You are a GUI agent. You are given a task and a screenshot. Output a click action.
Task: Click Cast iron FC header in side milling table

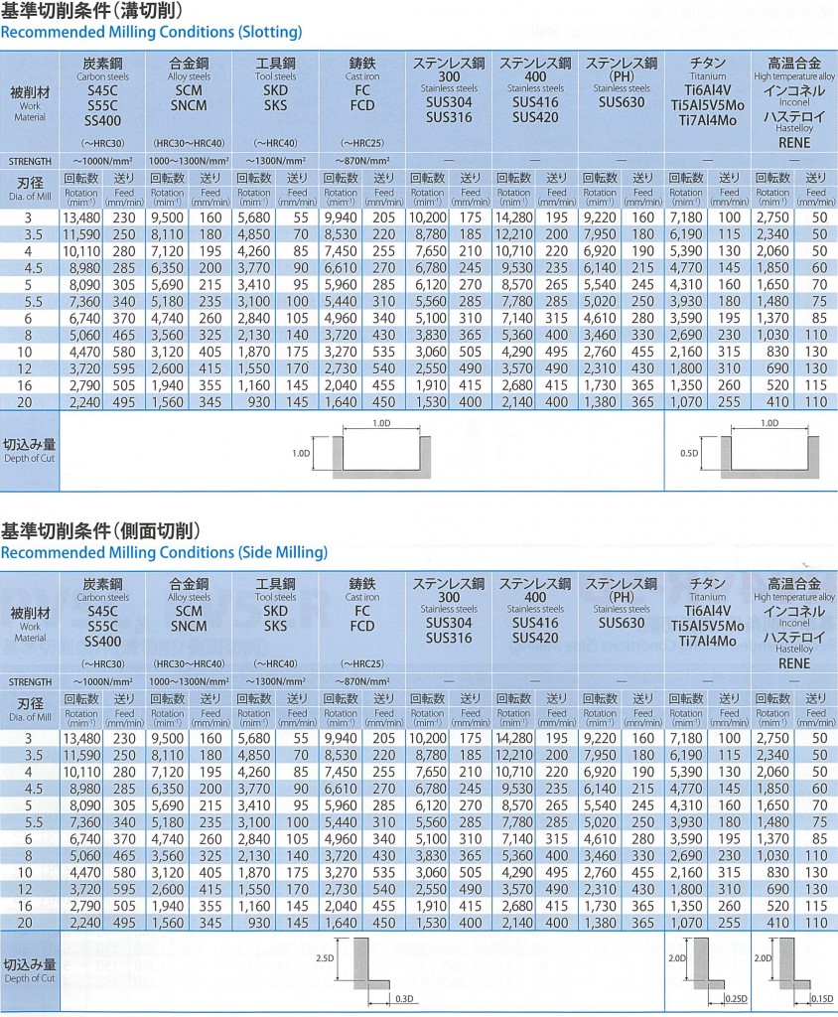tap(362, 616)
